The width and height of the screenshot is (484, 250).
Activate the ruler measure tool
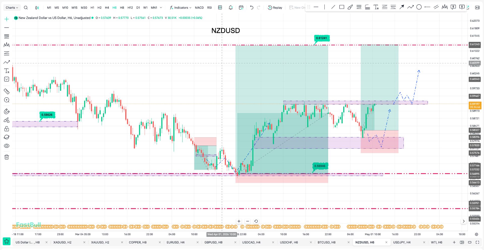(x=7, y=91)
